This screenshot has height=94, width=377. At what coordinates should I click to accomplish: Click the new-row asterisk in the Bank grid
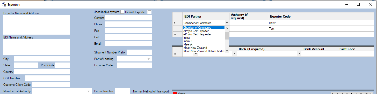click(x=175, y=54)
